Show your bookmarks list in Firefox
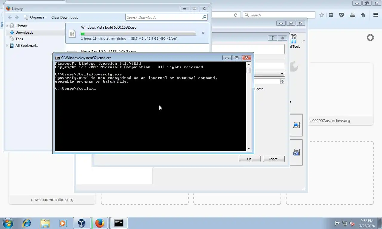This screenshot has width=382, height=229. (x=331, y=15)
